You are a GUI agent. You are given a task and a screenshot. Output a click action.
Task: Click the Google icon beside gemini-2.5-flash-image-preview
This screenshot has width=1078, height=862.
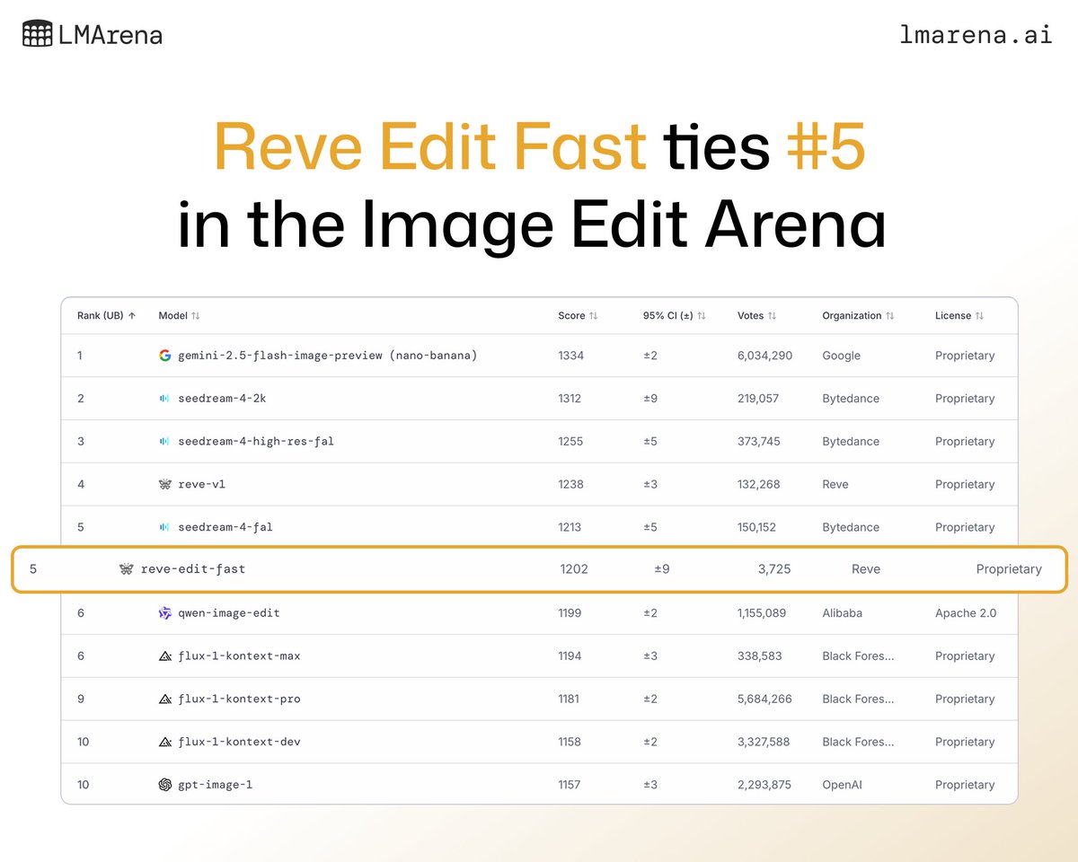[164, 356]
